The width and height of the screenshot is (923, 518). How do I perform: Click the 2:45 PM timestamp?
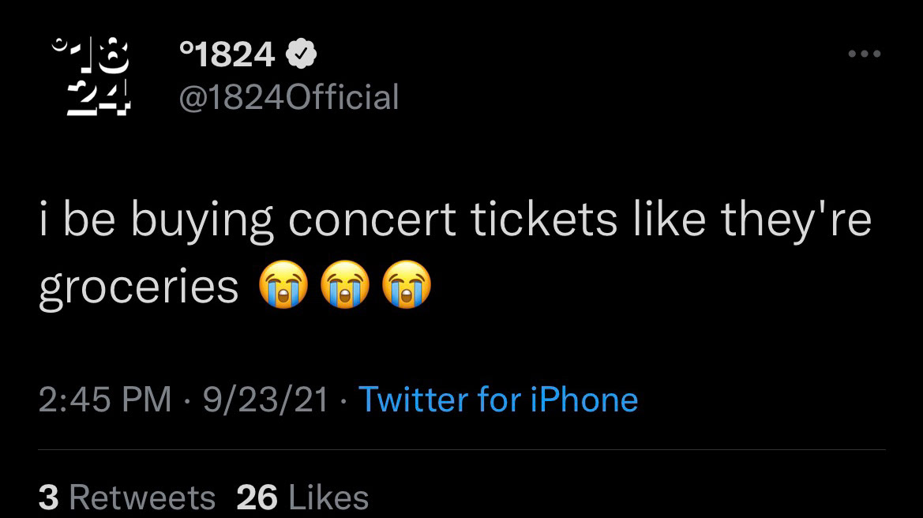tap(105, 400)
